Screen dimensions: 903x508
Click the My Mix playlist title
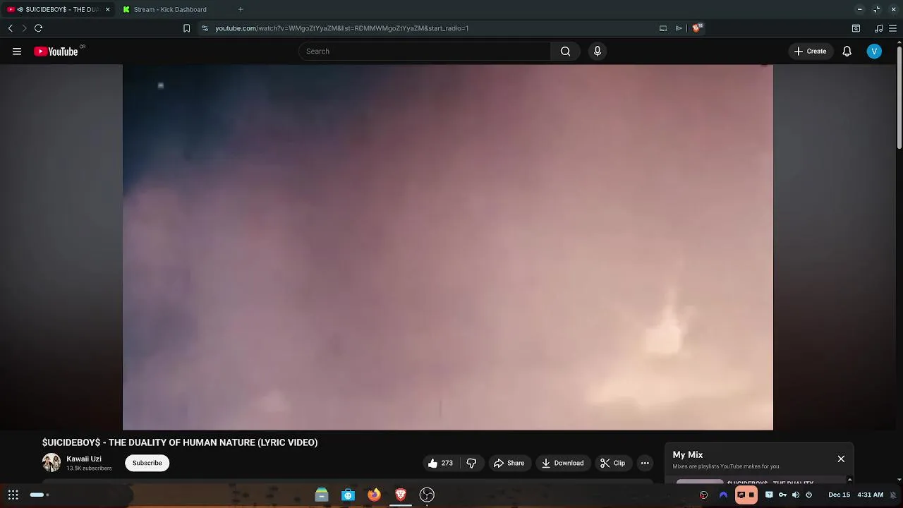pyautogui.click(x=688, y=455)
